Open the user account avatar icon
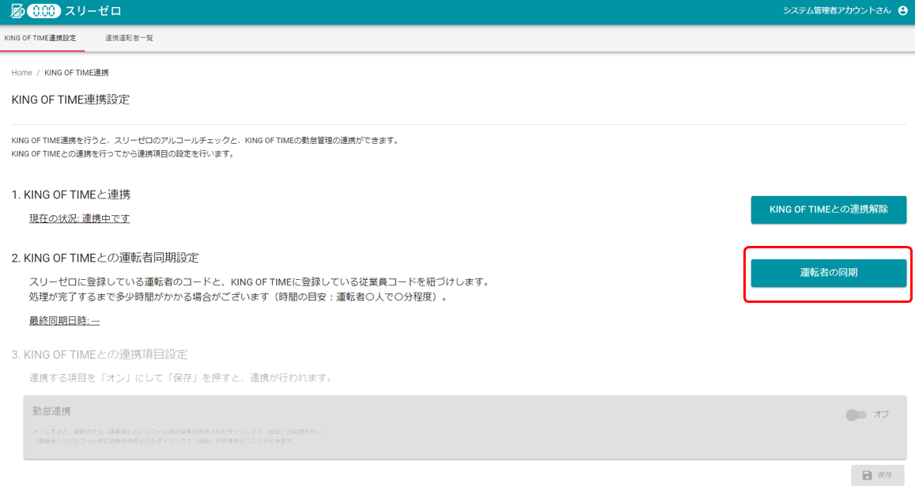The height and width of the screenshot is (499, 915). coord(903,10)
